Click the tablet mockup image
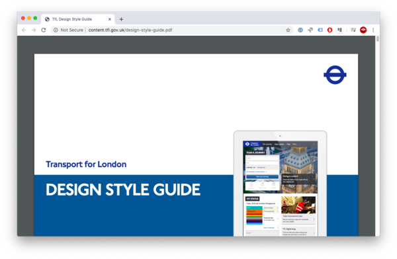This screenshot has height=259, width=397. (280, 184)
